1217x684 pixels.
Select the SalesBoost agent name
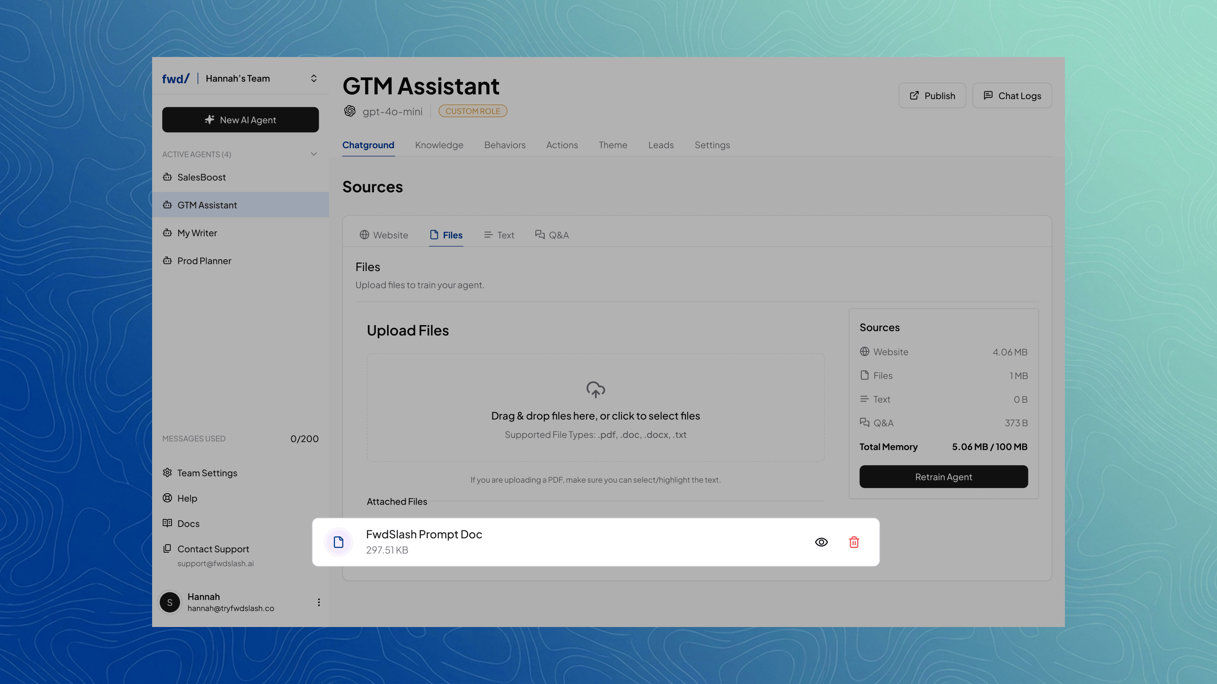(202, 177)
